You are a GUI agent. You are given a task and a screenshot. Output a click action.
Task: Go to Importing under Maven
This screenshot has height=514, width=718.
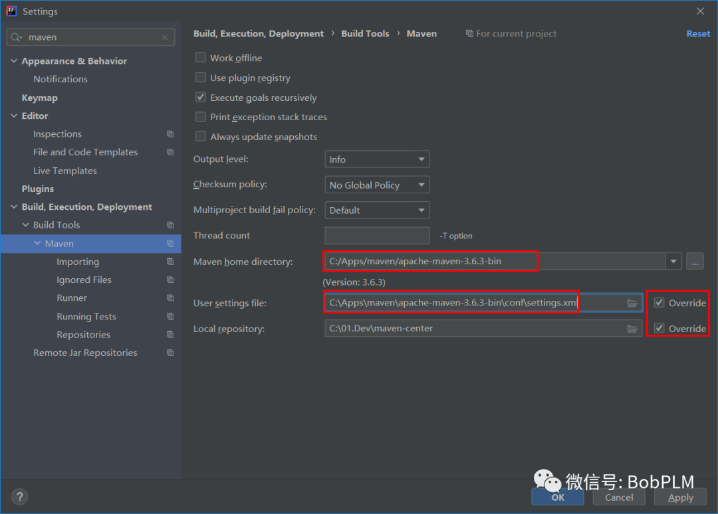[78, 262]
